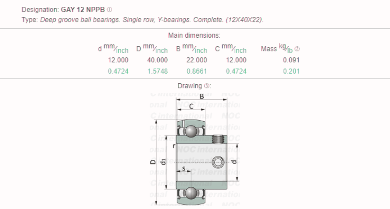Select the green 1.5748 inch value
This screenshot has width=390, height=209.
(158, 71)
